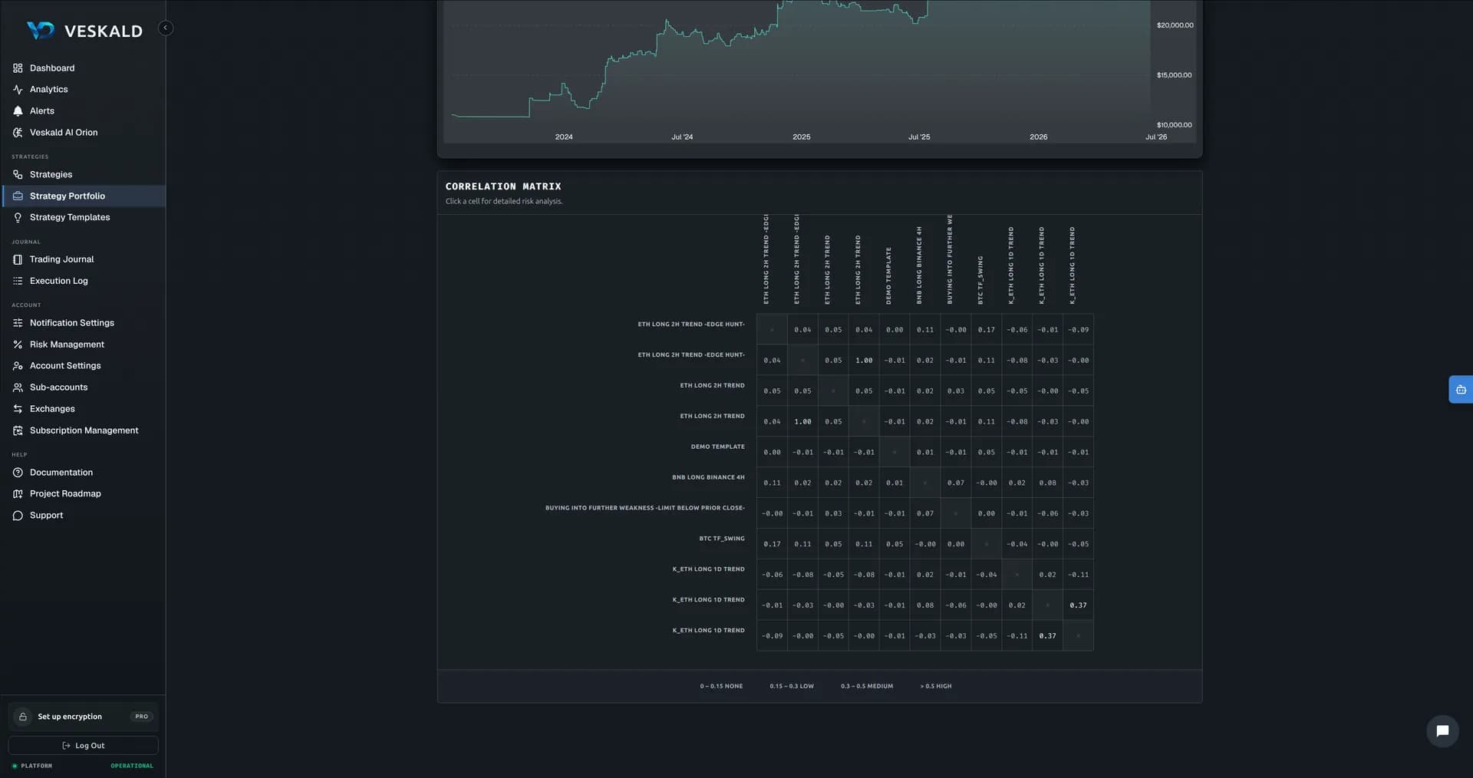
Task: Click the BUYING INTO FURTHER WEAKNESS row label
Action: (644, 508)
